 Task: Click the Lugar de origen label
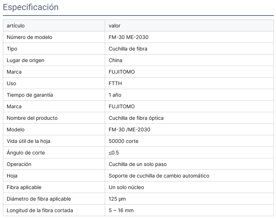[x=26, y=60]
